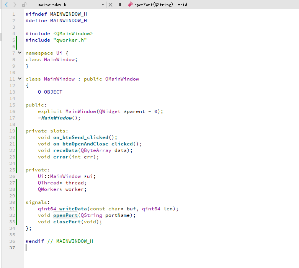This screenshot has height=268, width=299.
Task: Click the signal icon beside openPort
Action: coord(130,4)
